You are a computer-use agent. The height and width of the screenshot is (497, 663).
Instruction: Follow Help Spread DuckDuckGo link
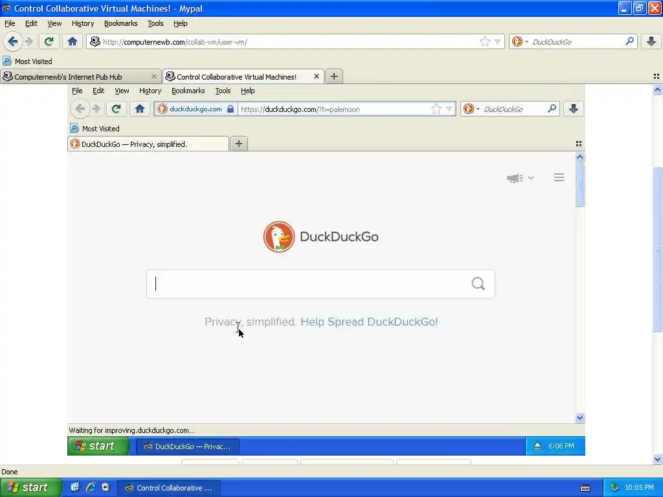click(368, 322)
